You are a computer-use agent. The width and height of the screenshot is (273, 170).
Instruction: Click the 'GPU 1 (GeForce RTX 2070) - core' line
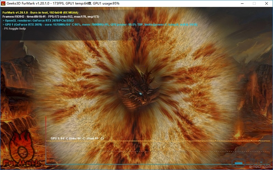click(x=100, y=24)
